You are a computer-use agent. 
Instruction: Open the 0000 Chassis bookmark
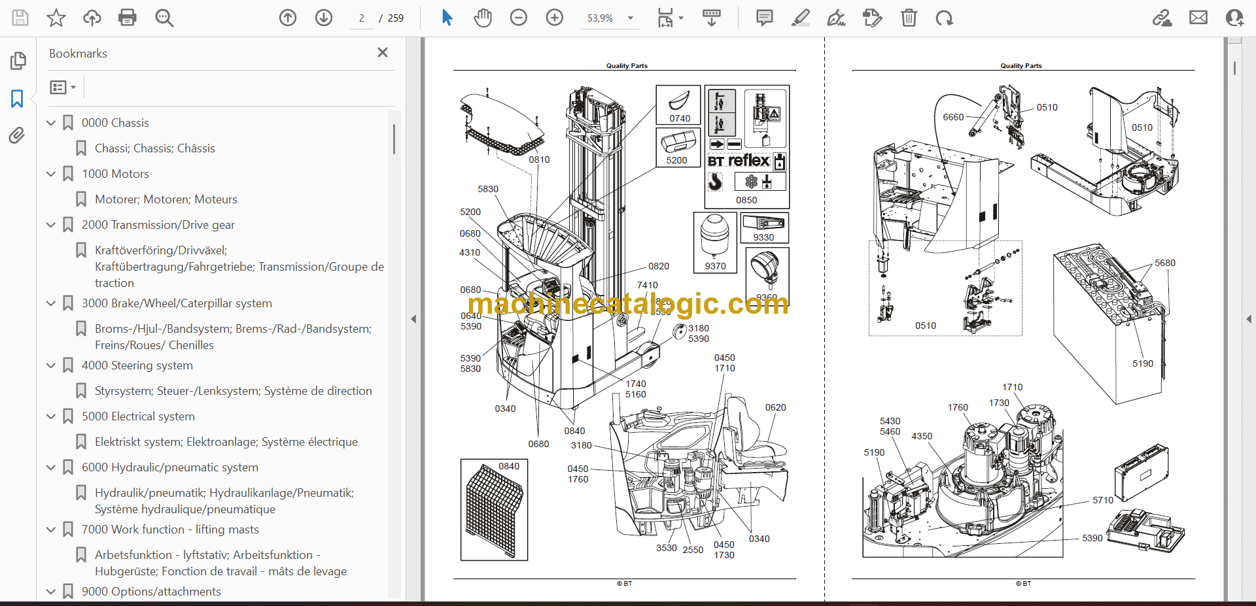115,123
